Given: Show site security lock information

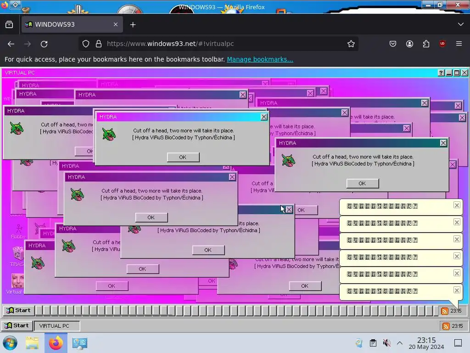Looking at the screenshot, I should pyautogui.click(x=99, y=44).
